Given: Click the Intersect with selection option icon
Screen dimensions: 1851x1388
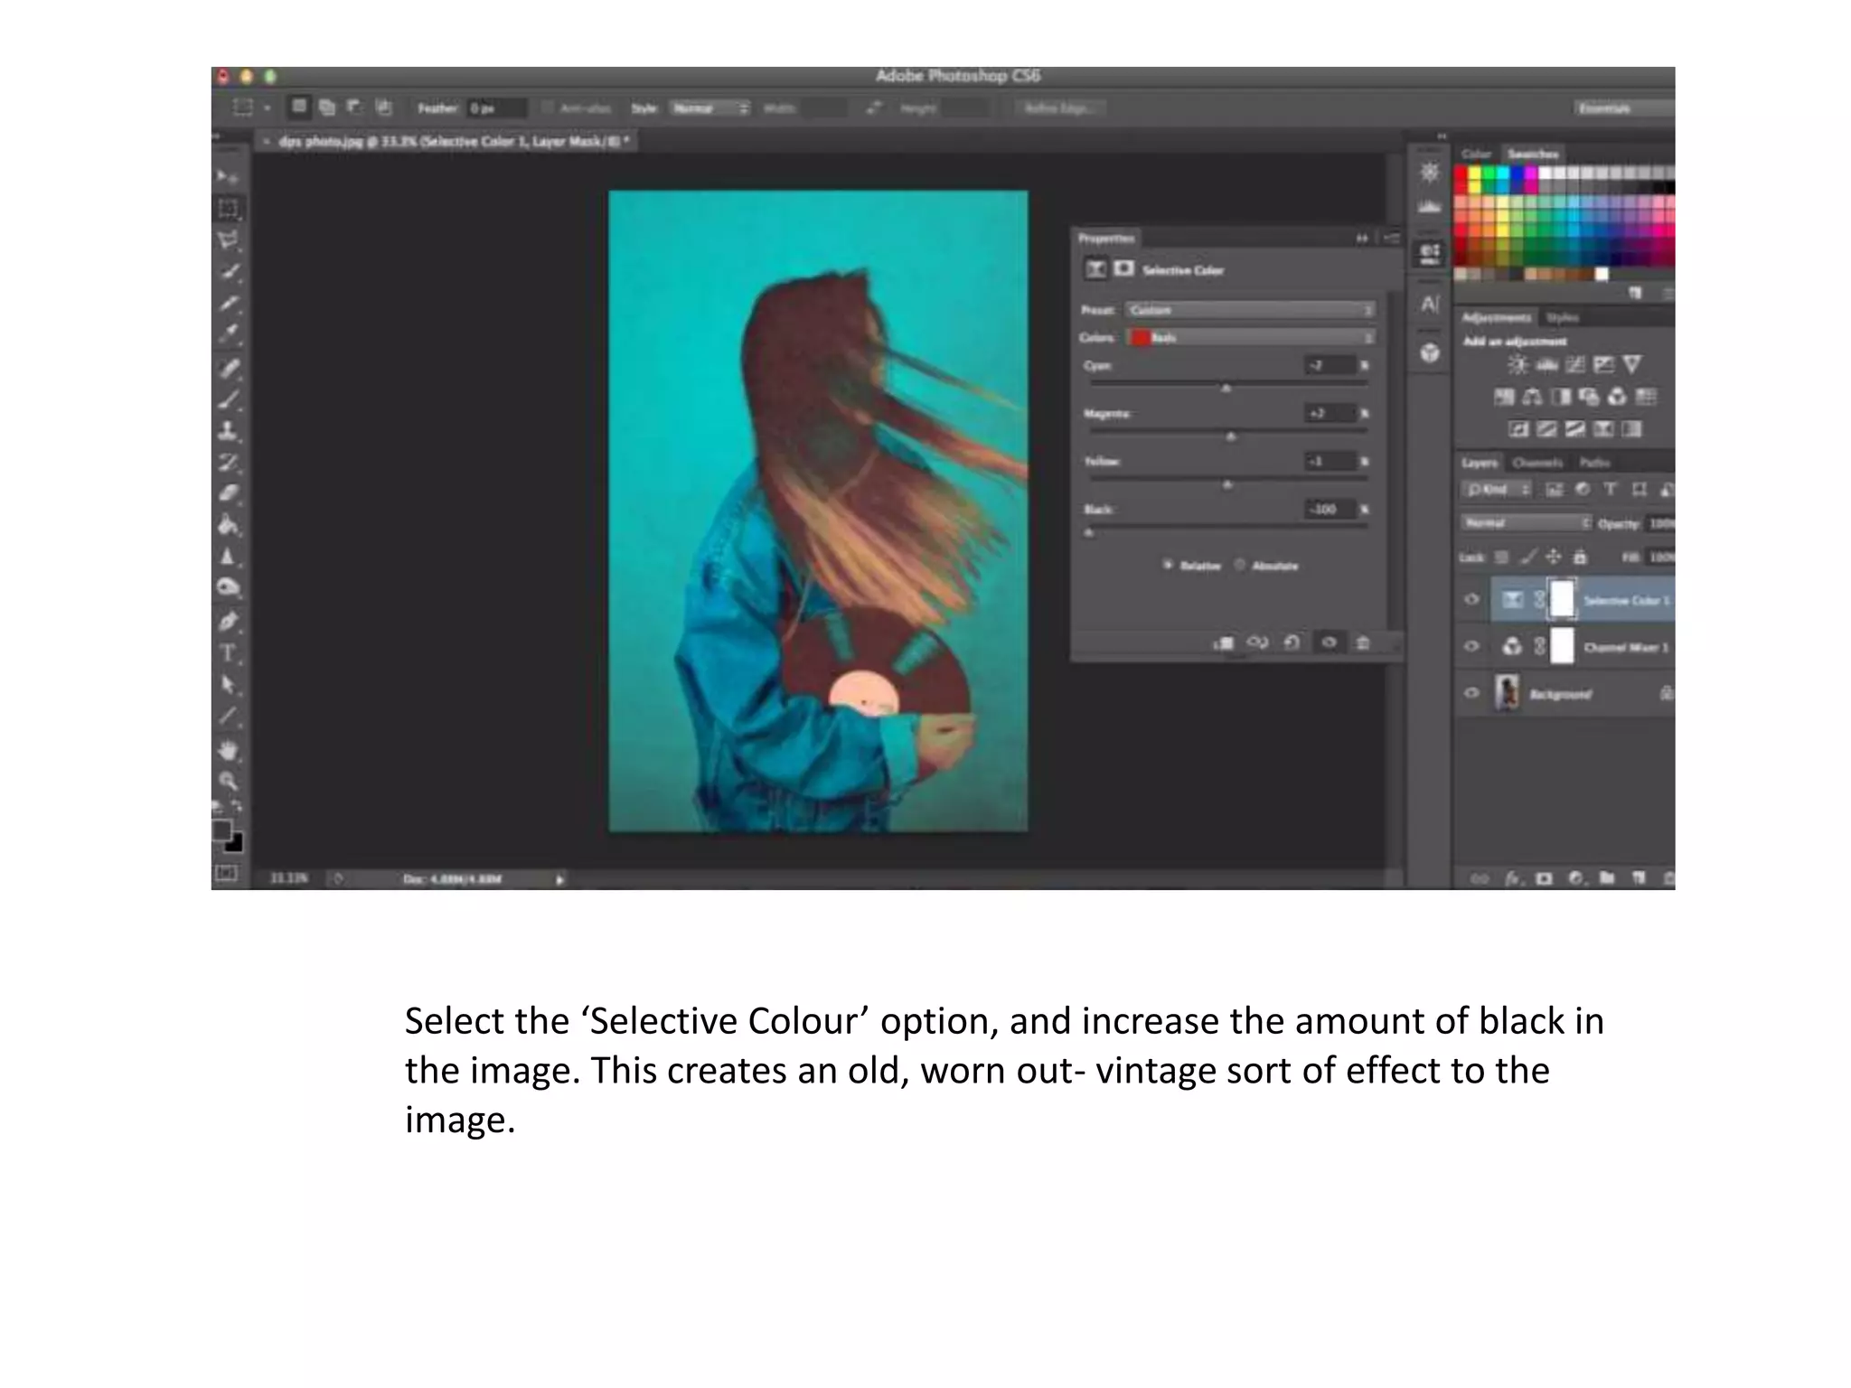Looking at the screenshot, I should [384, 108].
